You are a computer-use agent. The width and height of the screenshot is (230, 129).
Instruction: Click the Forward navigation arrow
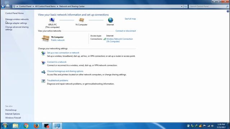pyautogui.click(x=8, y=6)
